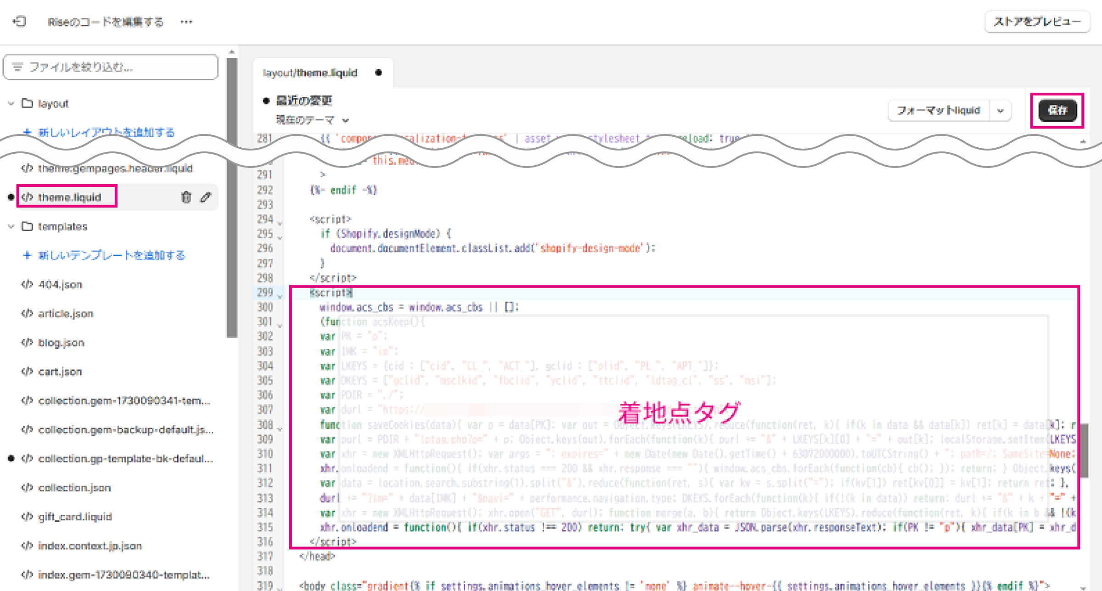Place cursor on line 300 window.acs_cbs

pos(419,307)
